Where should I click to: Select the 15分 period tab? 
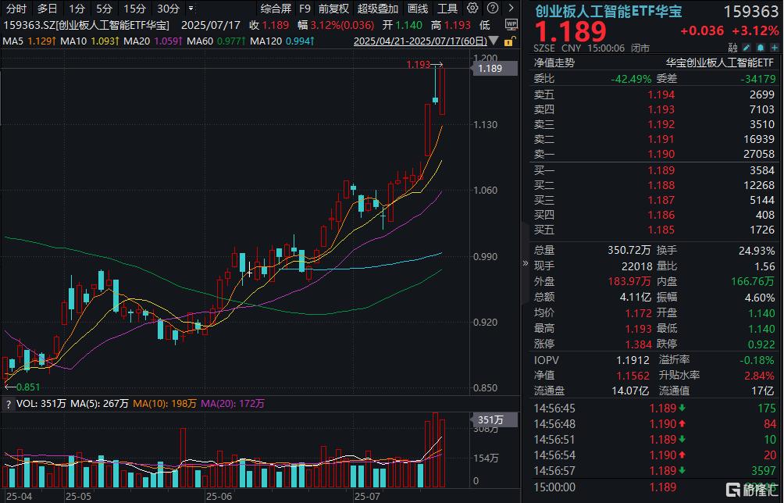tap(134, 9)
